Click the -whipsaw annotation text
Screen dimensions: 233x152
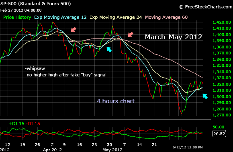point(35,68)
